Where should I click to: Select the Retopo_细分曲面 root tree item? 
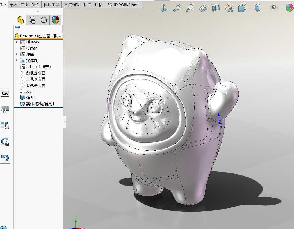click(39, 36)
